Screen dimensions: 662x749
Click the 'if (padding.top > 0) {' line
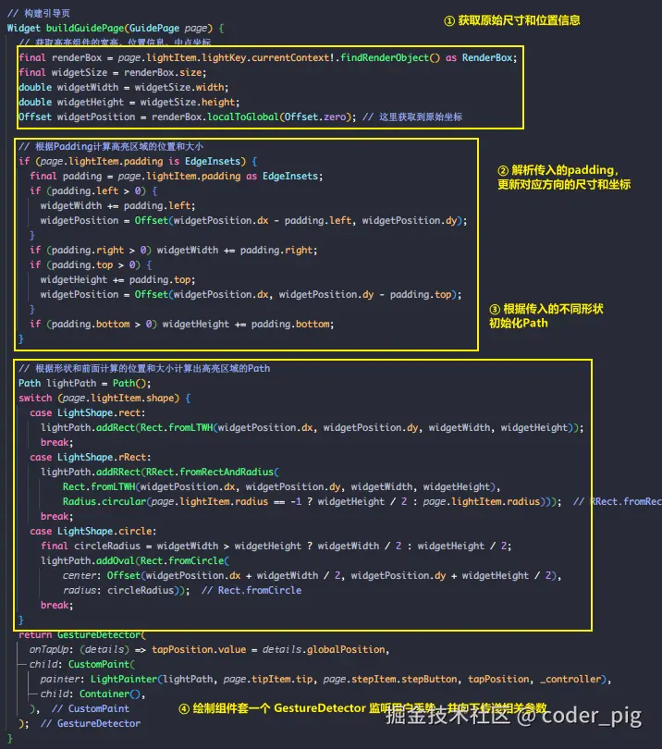(91, 265)
